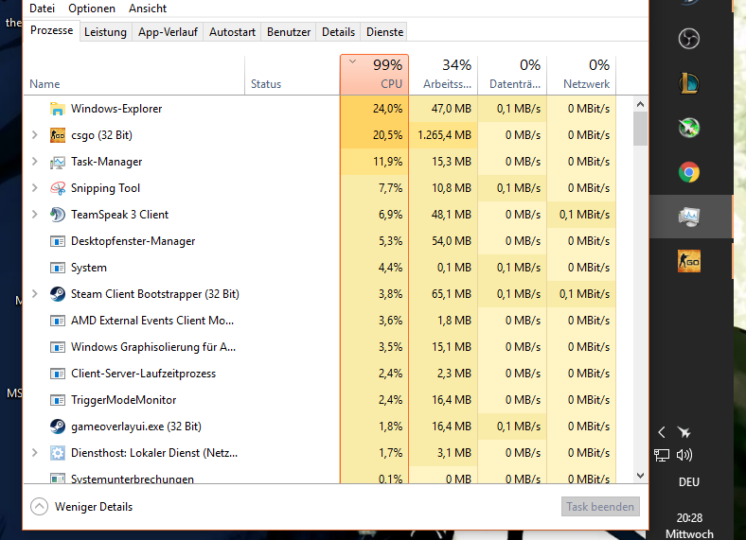
Task: Sort by Status column header
Action: point(293,75)
